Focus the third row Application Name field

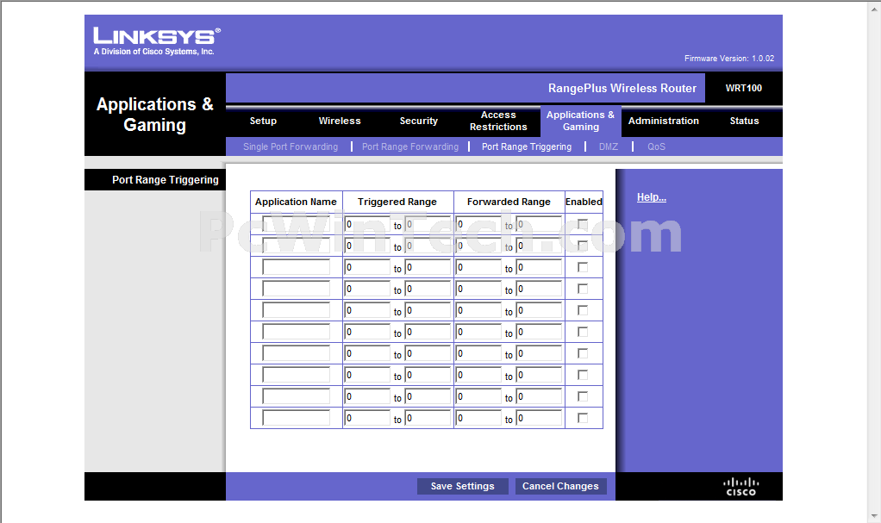296,267
